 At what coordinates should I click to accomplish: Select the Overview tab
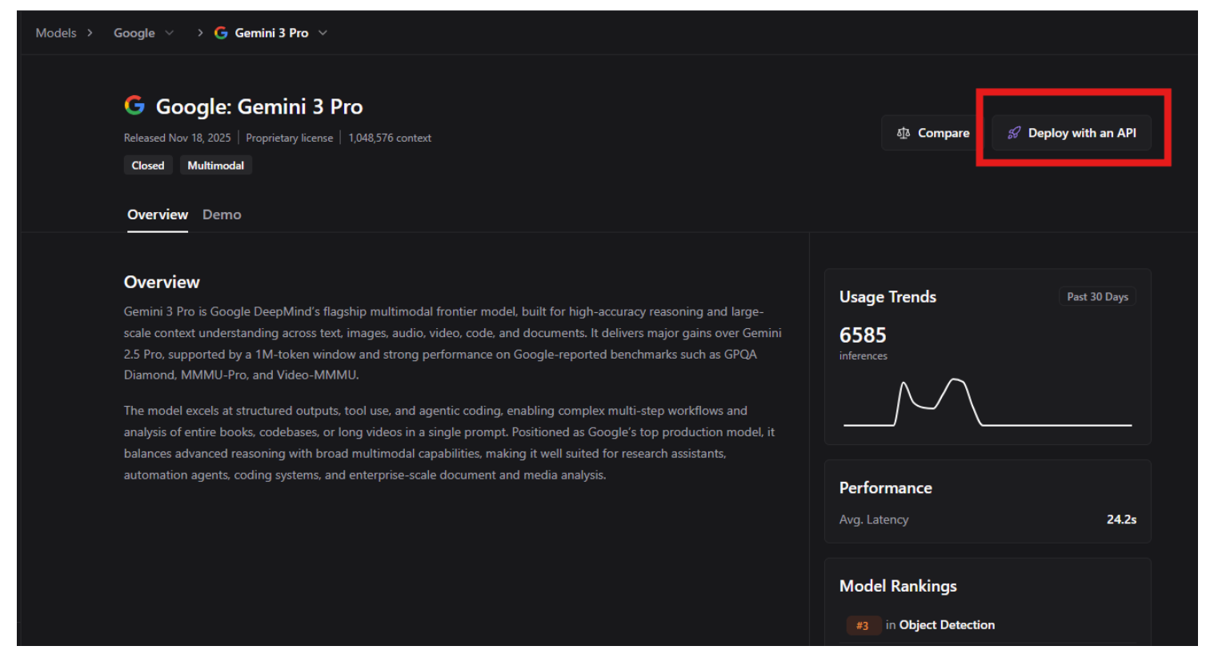158,215
